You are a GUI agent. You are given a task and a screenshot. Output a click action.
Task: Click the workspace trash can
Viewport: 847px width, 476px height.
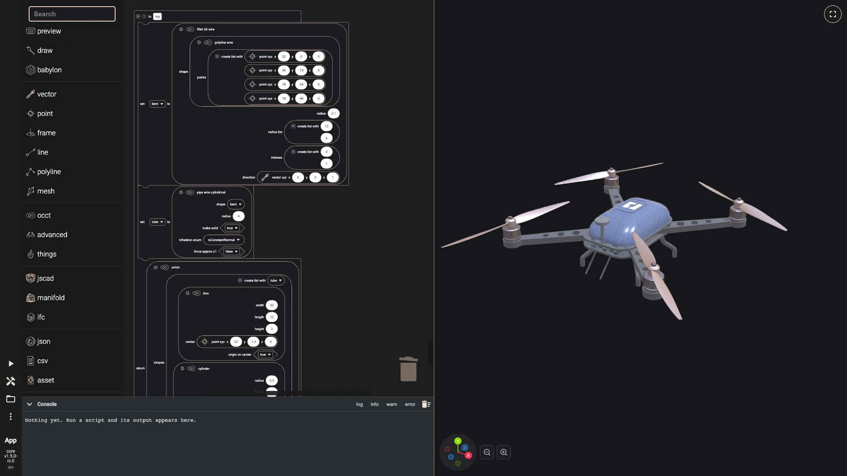point(409,369)
